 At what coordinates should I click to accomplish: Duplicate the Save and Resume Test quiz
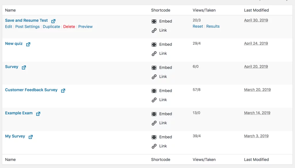tap(51, 26)
